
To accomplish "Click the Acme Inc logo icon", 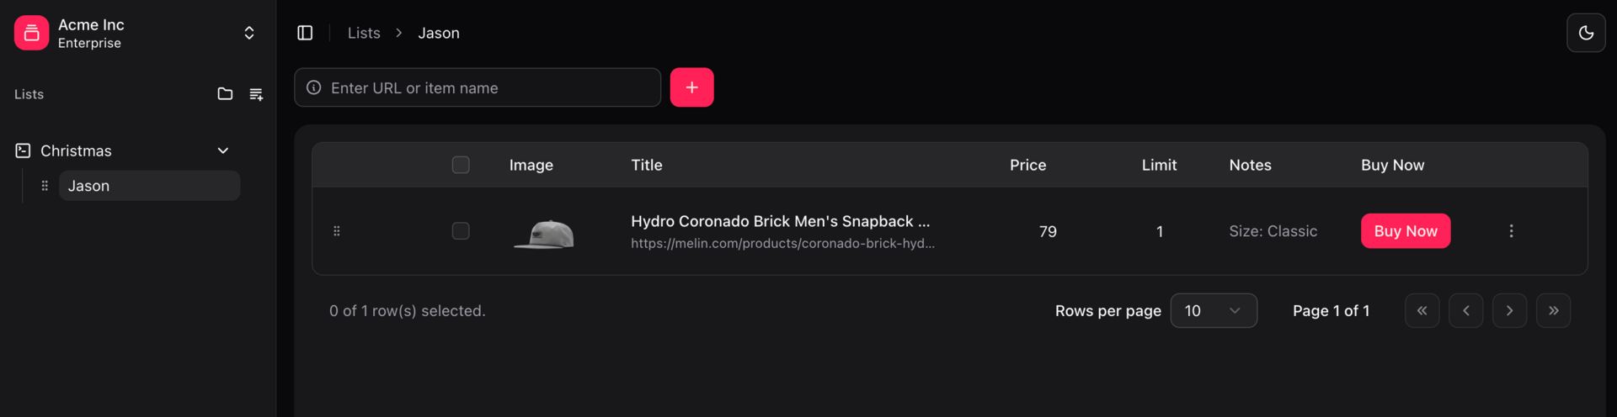I will tap(31, 33).
